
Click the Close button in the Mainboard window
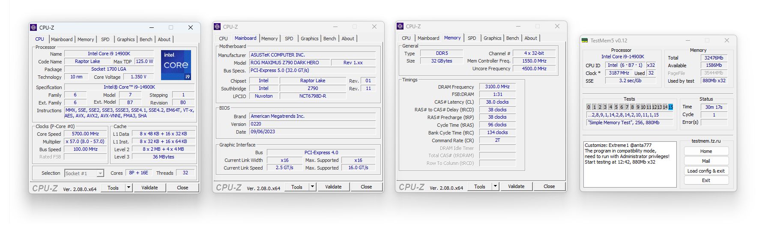[x=366, y=187]
